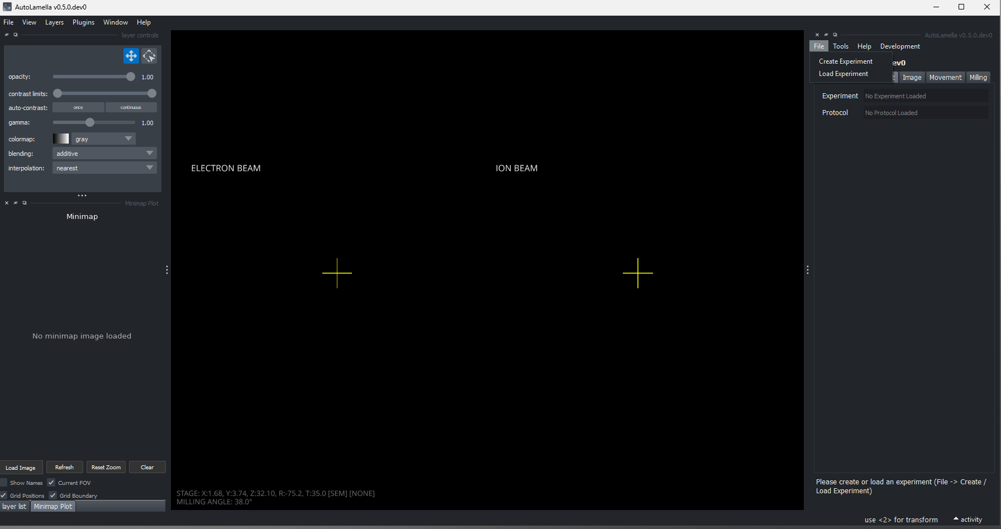Open the activity log in the status bar
The height and width of the screenshot is (529, 1001).
967,519
